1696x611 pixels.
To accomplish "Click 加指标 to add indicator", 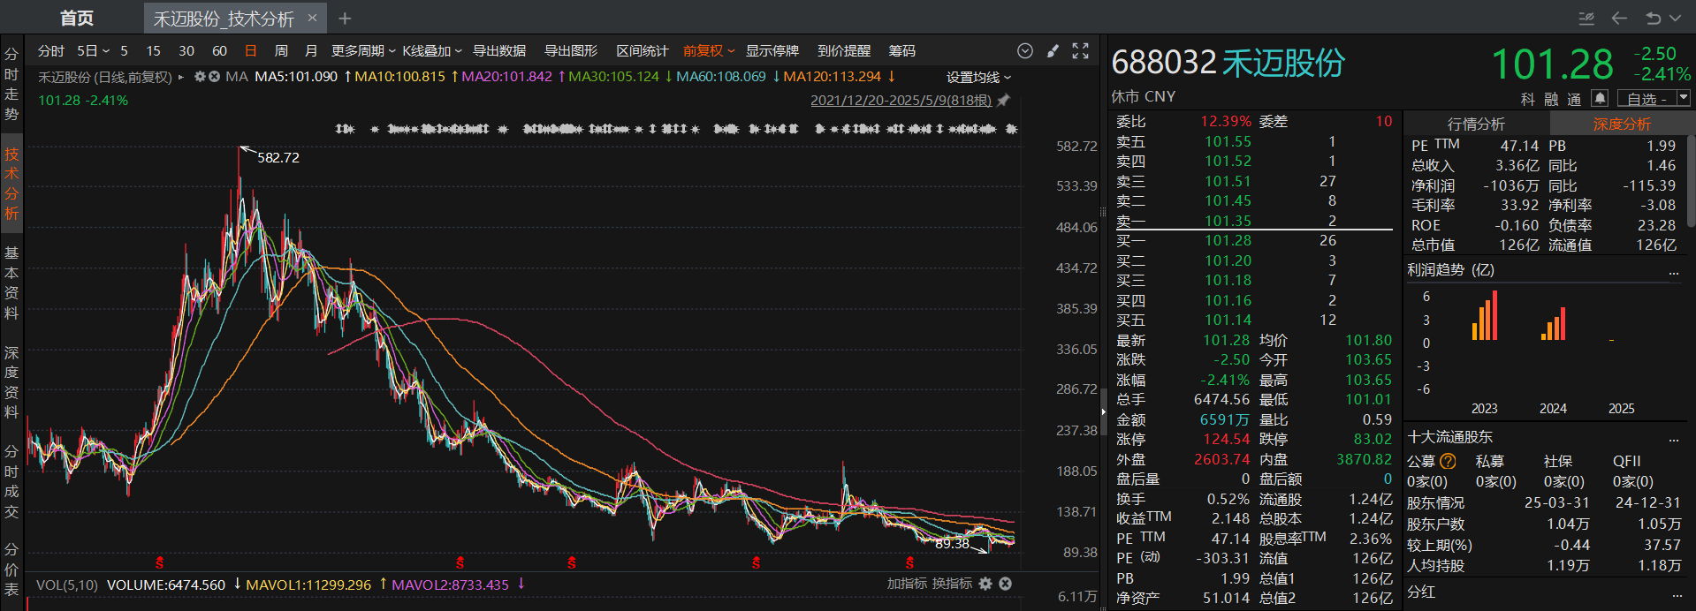I will 908,584.
